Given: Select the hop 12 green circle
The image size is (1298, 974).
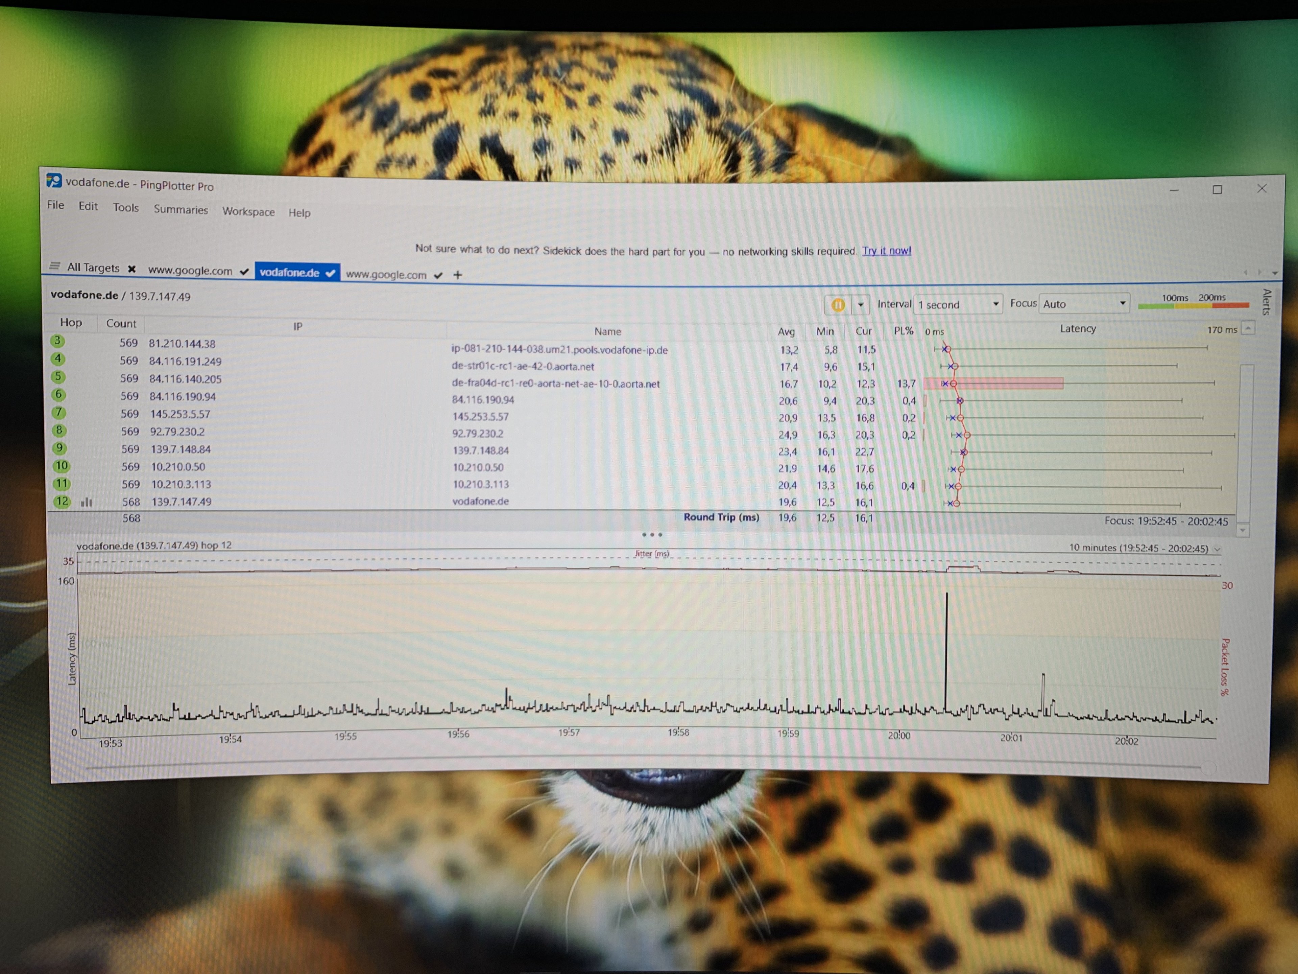Looking at the screenshot, I should pos(62,502).
